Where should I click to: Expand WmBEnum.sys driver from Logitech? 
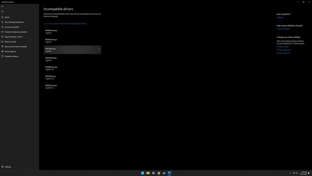[x=72, y=31]
